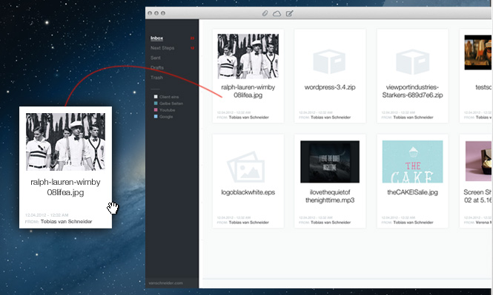The image size is (493, 295).
Task: Open the Trash folder
Action: [x=156, y=78]
